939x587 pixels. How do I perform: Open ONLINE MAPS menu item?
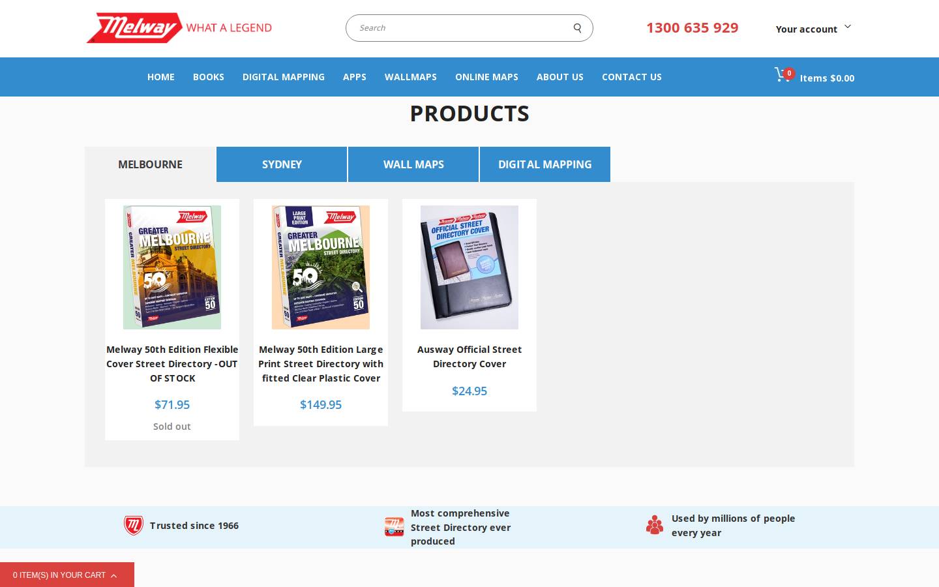pos(486,77)
